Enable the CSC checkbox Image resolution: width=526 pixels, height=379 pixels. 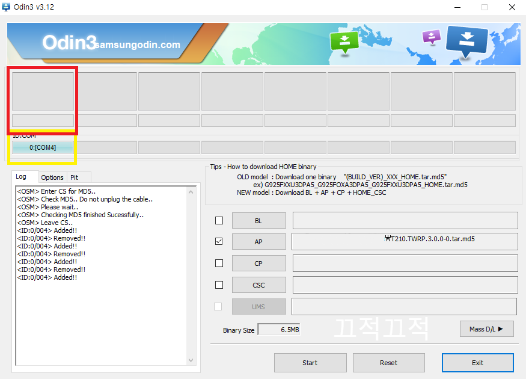(x=219, y=285)
